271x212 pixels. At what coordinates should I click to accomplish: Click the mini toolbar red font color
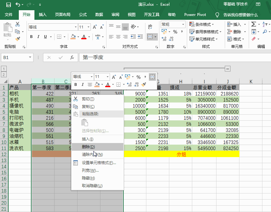(x=108, y=85)
